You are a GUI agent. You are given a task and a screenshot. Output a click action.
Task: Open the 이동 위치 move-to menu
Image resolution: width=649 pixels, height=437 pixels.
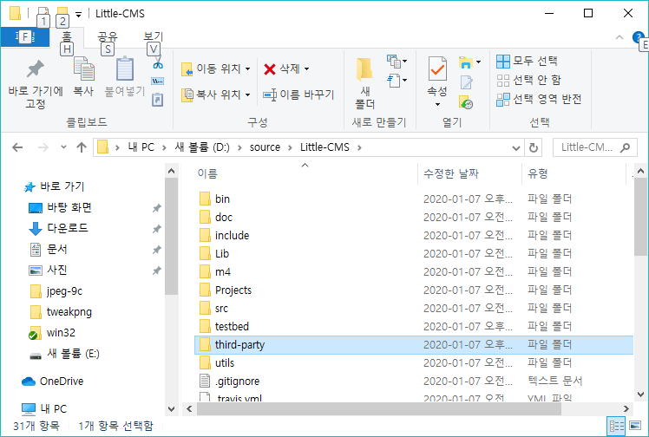click(x=216, y=68)
